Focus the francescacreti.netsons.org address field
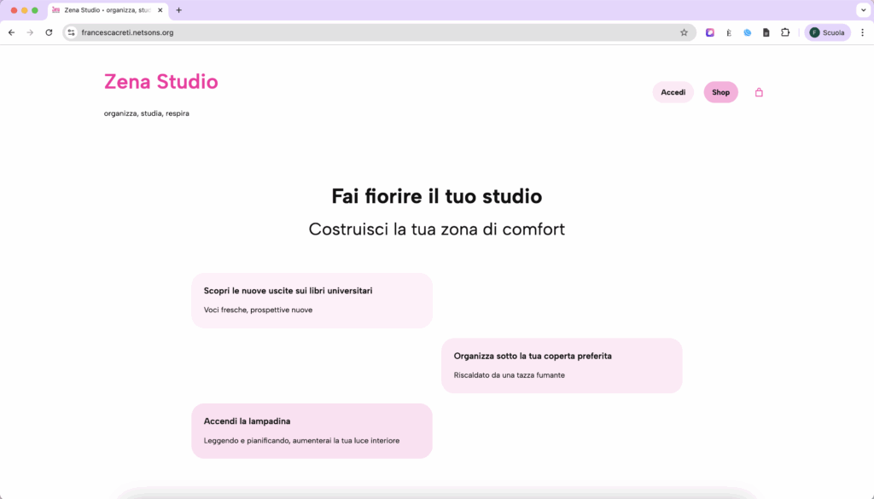The image size is (874, 499). pyautogui.click(x=341, y=32)
